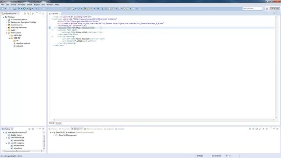Click the Save floppy-disk icon in toolbar
The height and width of the screenshot is (158, 281).
coord(8,9)
